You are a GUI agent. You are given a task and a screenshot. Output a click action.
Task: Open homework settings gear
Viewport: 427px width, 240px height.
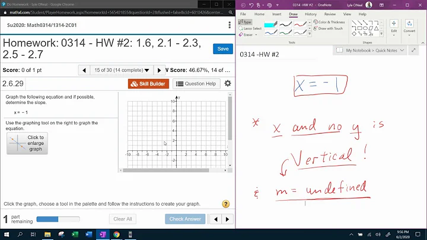click(228, 83)
